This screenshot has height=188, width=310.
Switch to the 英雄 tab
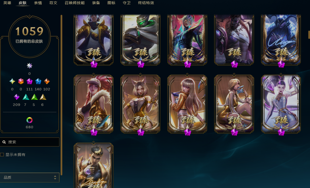(7, 3)
